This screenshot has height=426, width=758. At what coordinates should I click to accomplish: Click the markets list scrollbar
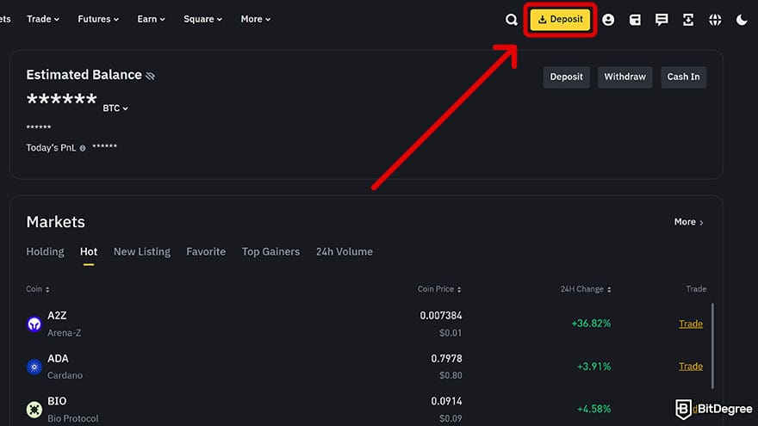point(712,345)
